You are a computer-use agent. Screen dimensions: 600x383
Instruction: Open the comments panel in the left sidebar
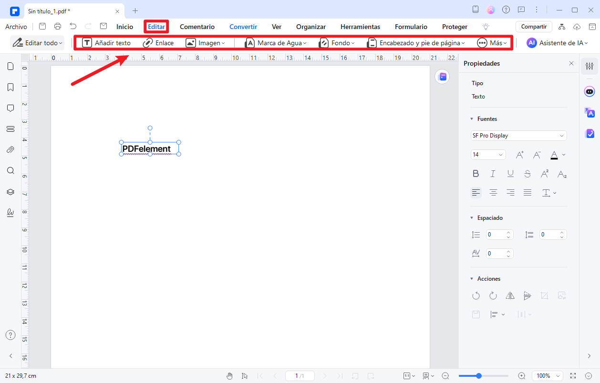pyautogui.click(x=10, y=108)
